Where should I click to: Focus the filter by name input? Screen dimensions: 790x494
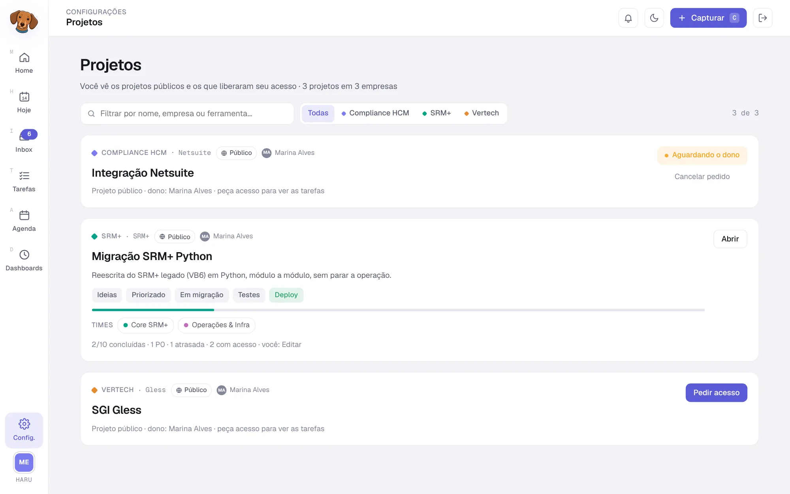pyautogui.click(x=187, y=114)
